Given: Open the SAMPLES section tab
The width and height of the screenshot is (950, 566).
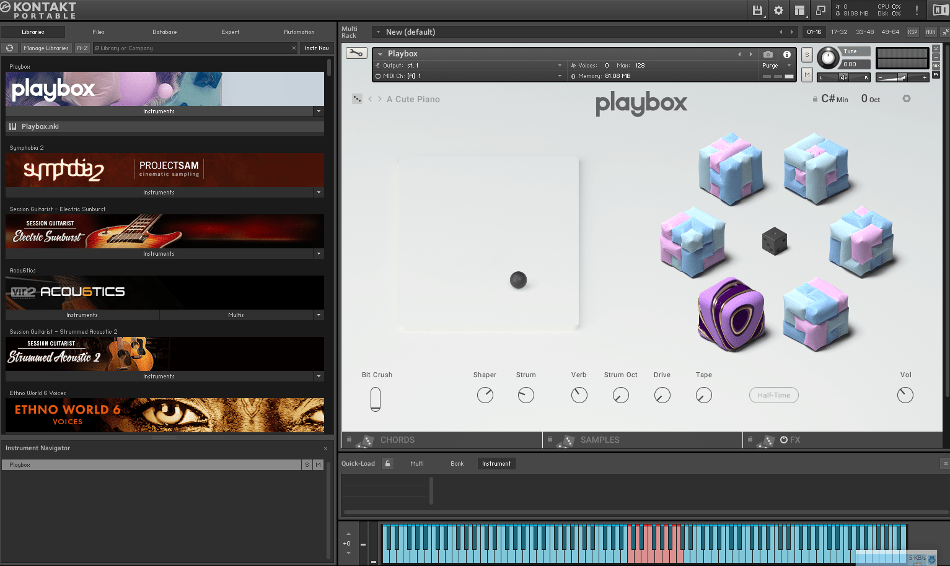Looking at the screenshot, I should click(x=643, y=440).
